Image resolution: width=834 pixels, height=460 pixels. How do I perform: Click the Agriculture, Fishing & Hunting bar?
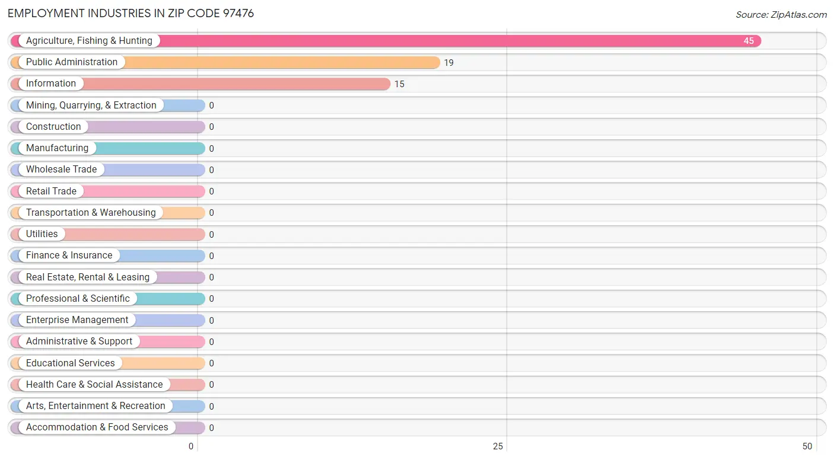point(386,41)
